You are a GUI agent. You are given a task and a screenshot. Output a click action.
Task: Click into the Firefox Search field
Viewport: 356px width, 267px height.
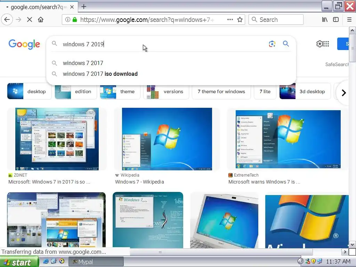point(276,19)
